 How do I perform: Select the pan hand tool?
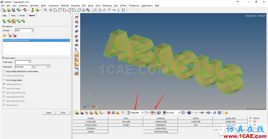pos(109,10)
